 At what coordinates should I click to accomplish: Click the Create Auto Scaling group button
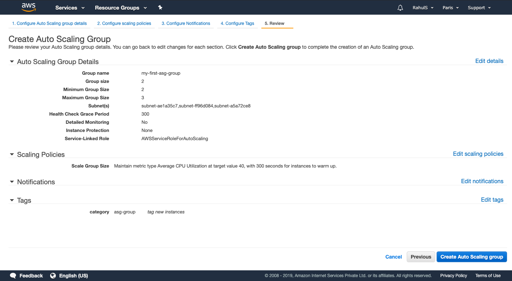(471, 257)
